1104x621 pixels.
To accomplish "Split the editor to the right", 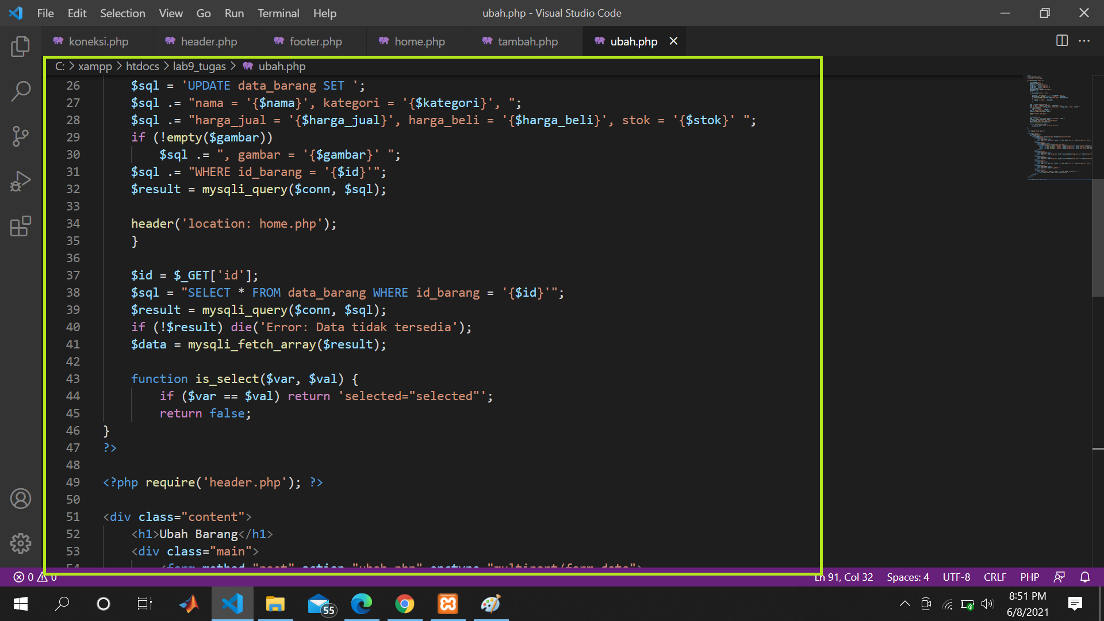I will pyautogui.click(x=1062, y=41).
